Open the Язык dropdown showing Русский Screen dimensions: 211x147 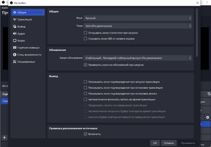click(x=138, y=18)
